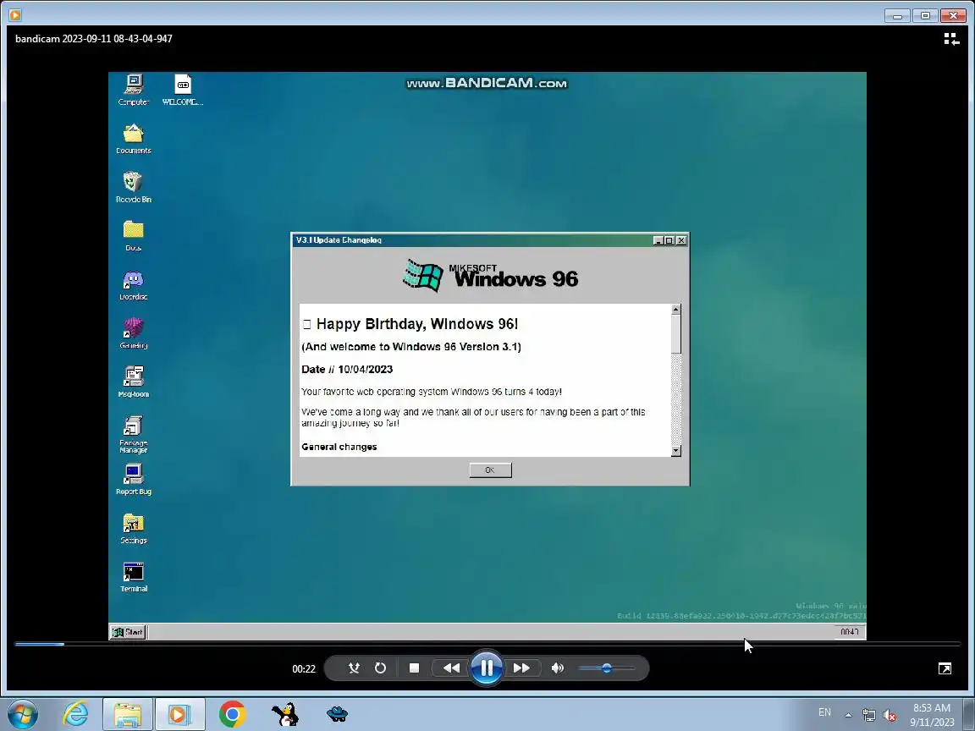Click the next fast-forward button
This screenshot has width=975, height=731.
click(521, 668)
